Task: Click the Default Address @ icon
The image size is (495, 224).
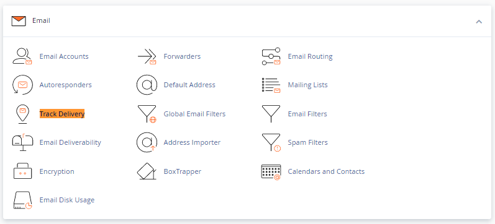Action: 147,85
